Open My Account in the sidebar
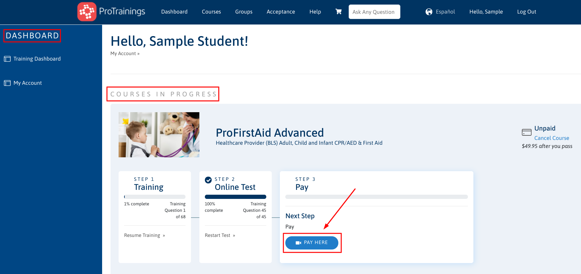581x274 pixels. 28,83
